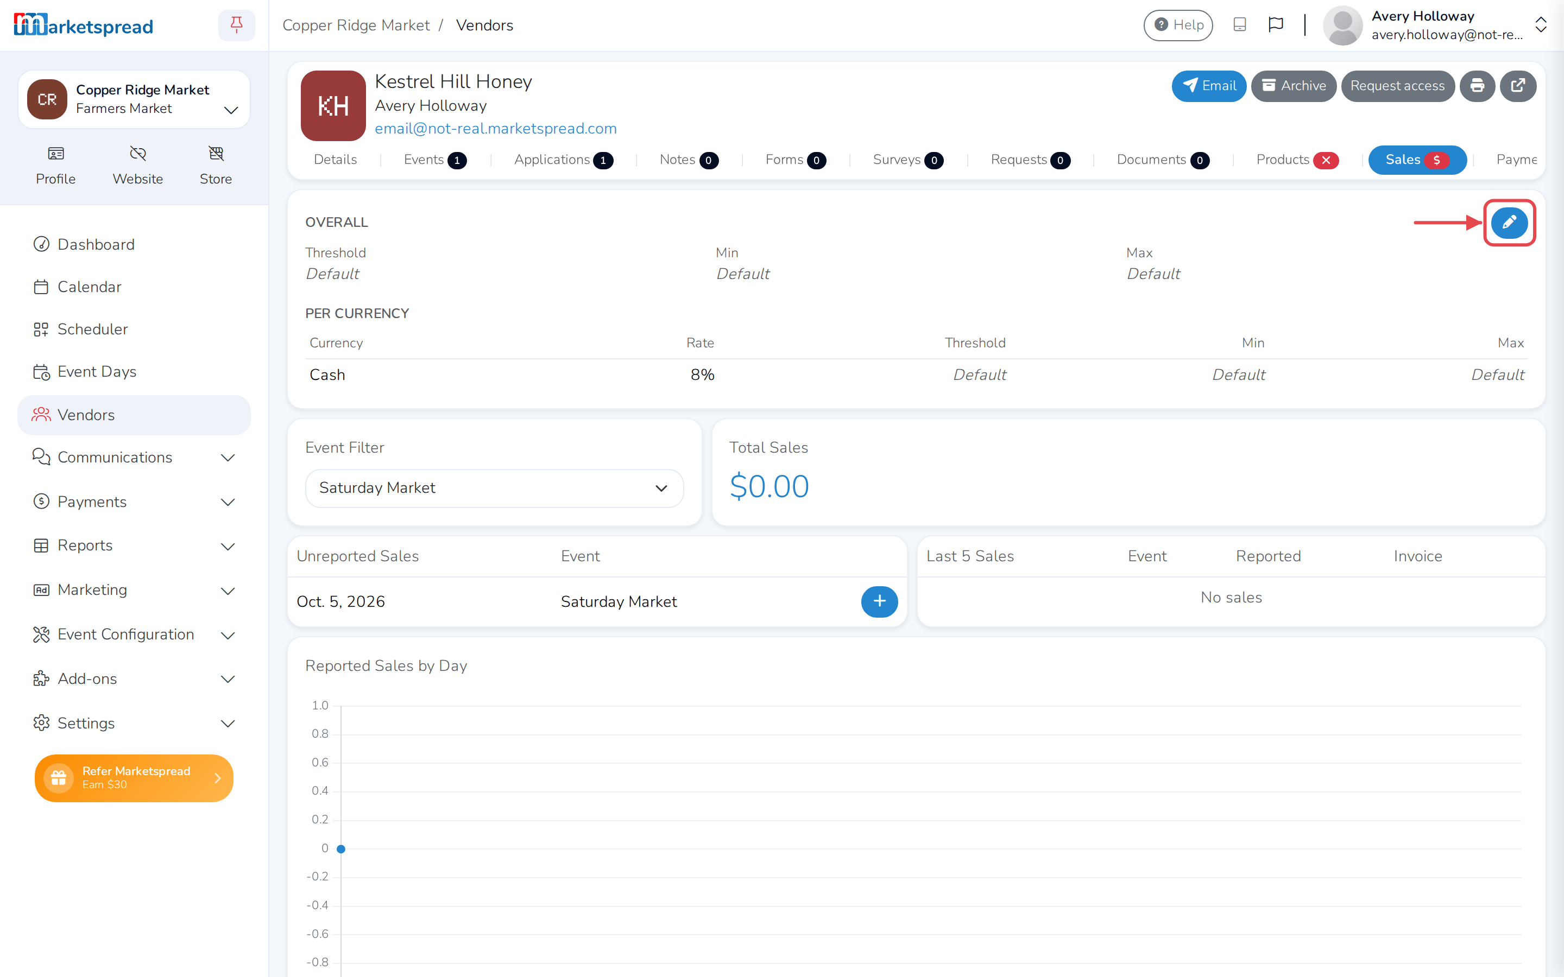
Task: Click the flag icon in header
Action: (x=1276, y=24)
